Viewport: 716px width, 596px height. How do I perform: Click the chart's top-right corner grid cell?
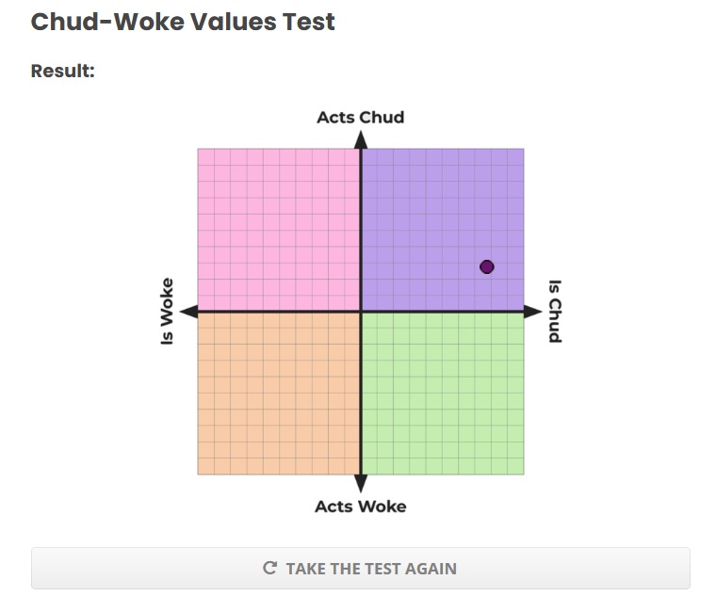point(516,156)
